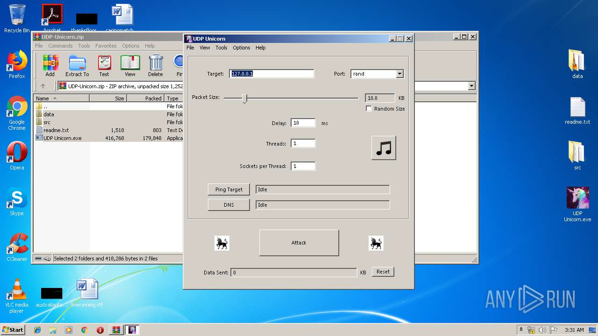
Task: Sort WinRAR list by Name column
Action: click(x=61, y=98)
